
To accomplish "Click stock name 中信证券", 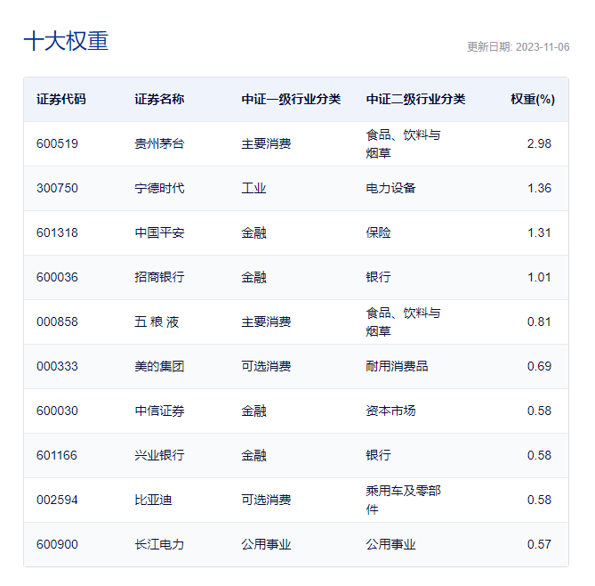I will click(x=159, y=411).
